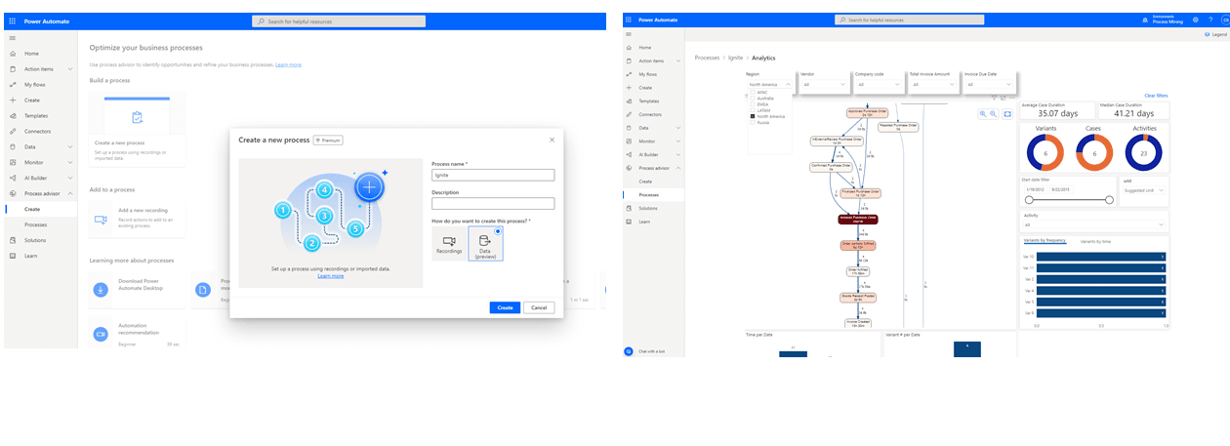This screenshot has width=1230, height=446.
Task: Tick the EMEA region checkbox
Action: (752, 103)
